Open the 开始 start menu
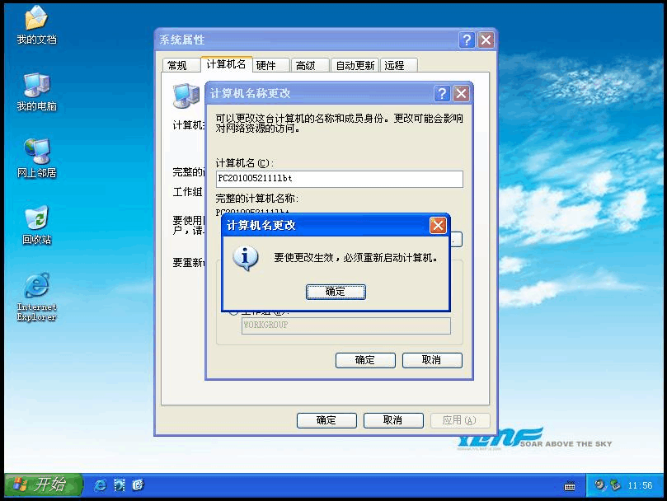Screen dimensions: 667x501 coord(43,485)
